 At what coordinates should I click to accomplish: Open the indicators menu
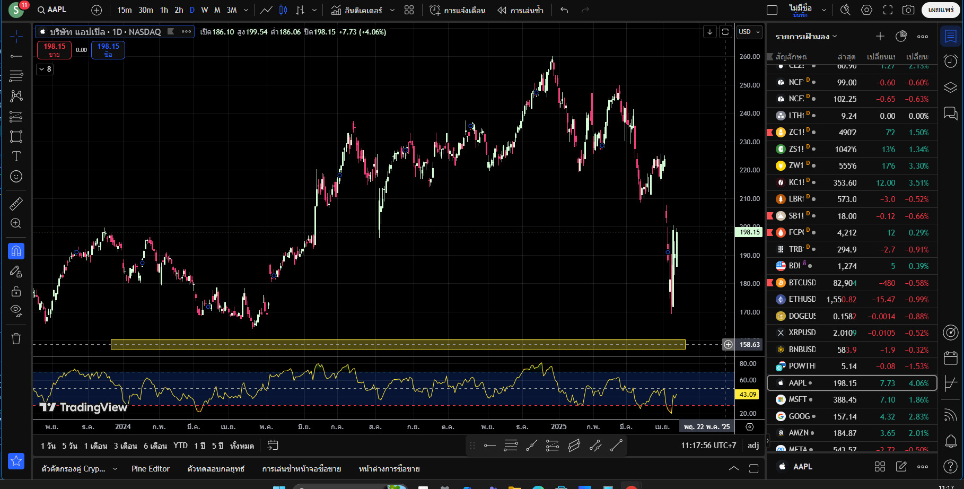coord(356,10)
